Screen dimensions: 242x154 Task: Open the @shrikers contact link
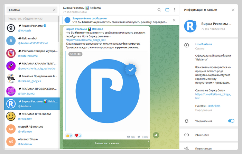pyautogui.click(x=214, y=106)
